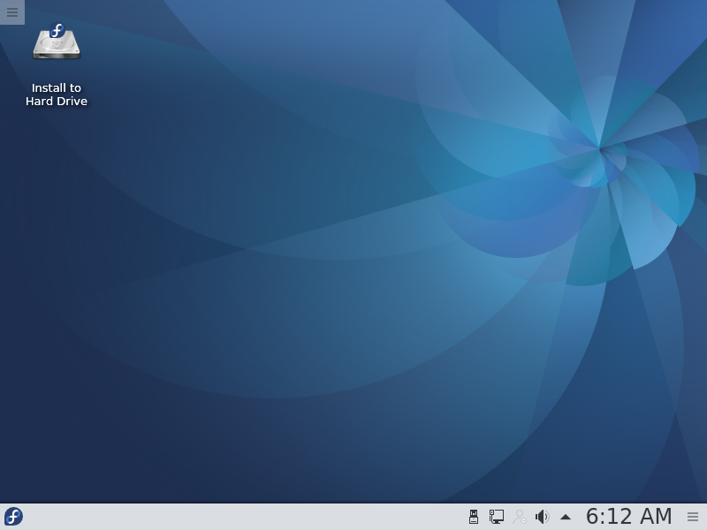Open the network connections tray icon
This screenshot has width=707, height=530.
[x=497, y=517]
